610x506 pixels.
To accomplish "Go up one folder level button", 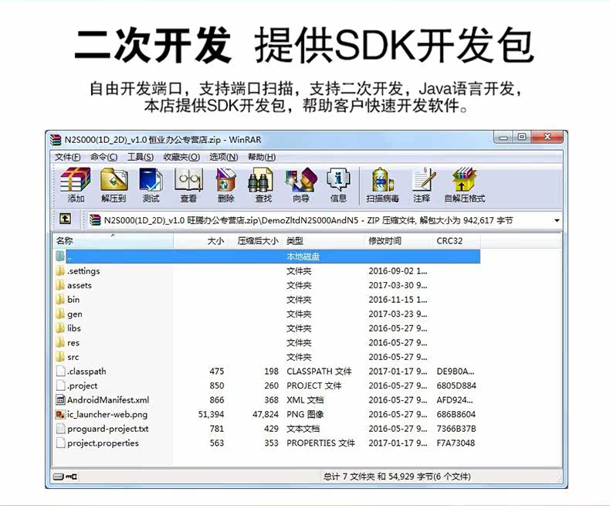I will (x=65, y=219).
